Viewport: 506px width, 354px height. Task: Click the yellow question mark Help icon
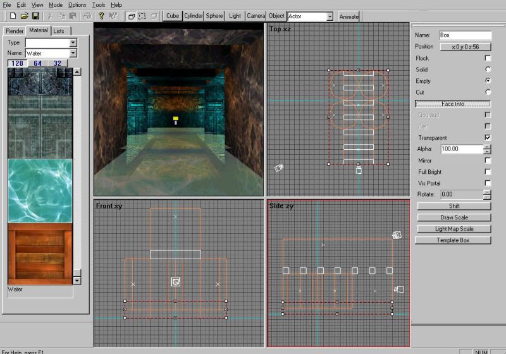click(101, 16)
